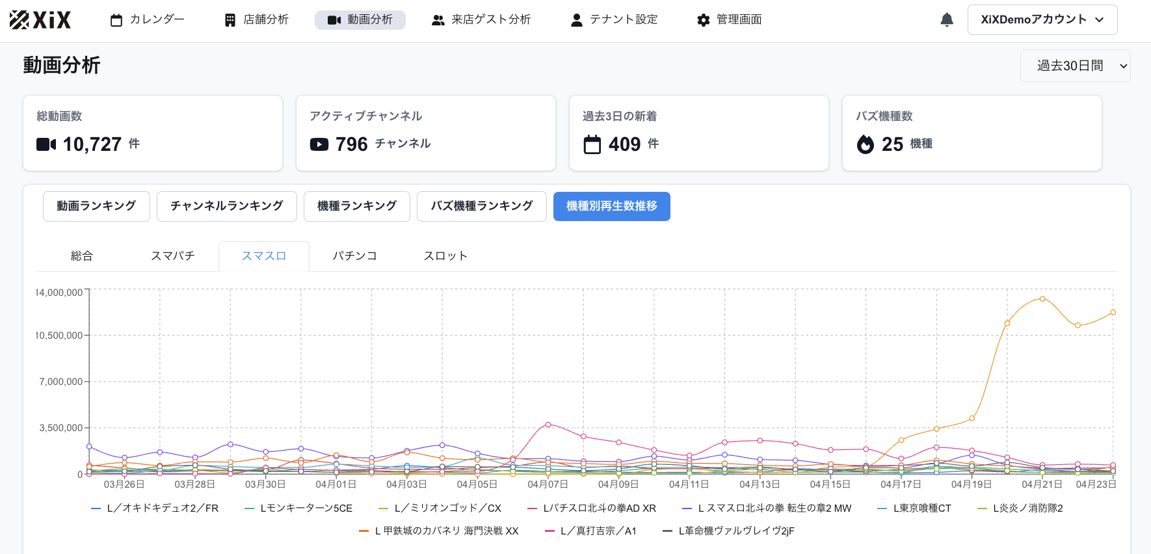Expand the XiXDemoアカウント account menu
This screenshot has height=554, width=1151.
[x=1042, y=20]
